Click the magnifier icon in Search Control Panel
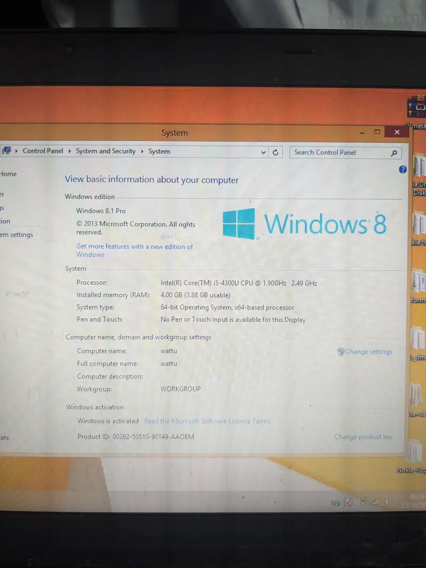The width and height of the screenshot is (426, 568). (394, 153)
